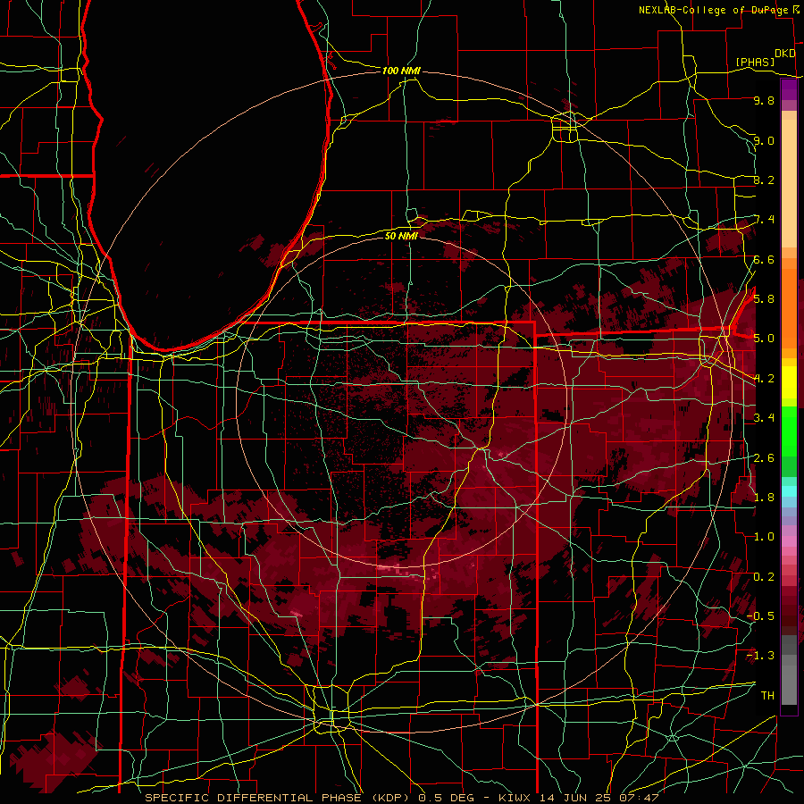Click the -0.5 value on the color scale

(x=760, y=616)
